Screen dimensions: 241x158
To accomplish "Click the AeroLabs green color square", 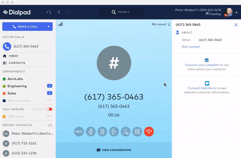I will pos(4,79).
